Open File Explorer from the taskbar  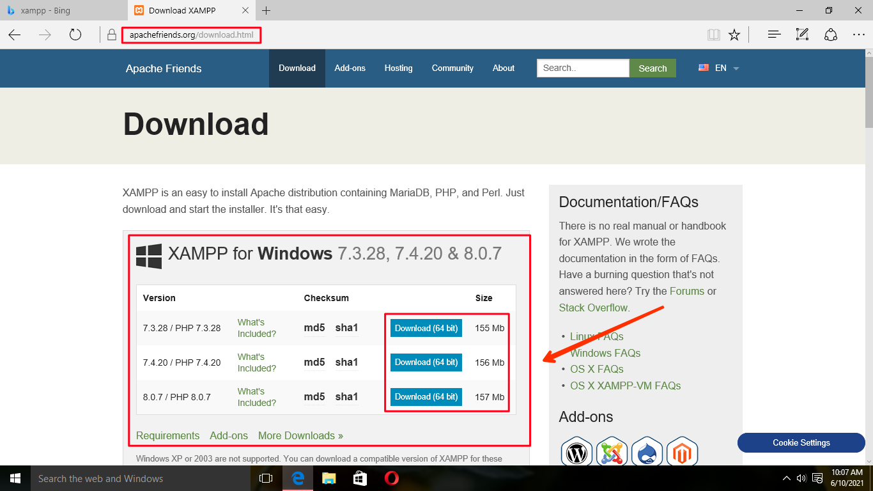tap(328, 478)
